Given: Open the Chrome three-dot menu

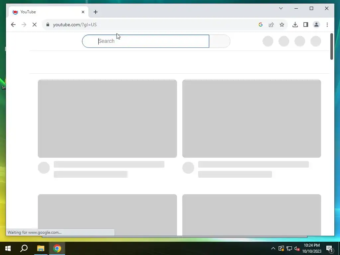Looking at the screenshot, I should (327, 25).
